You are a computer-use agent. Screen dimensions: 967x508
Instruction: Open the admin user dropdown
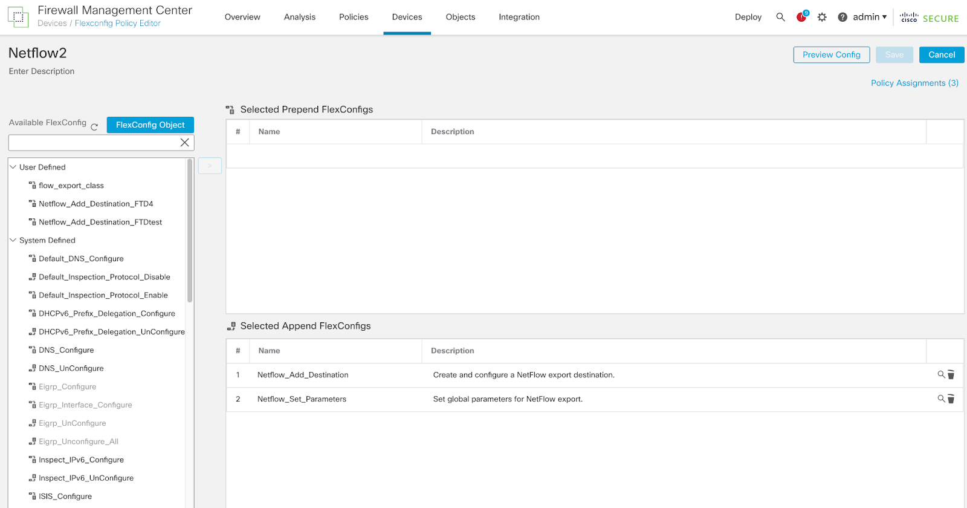[x=870, y=17]
